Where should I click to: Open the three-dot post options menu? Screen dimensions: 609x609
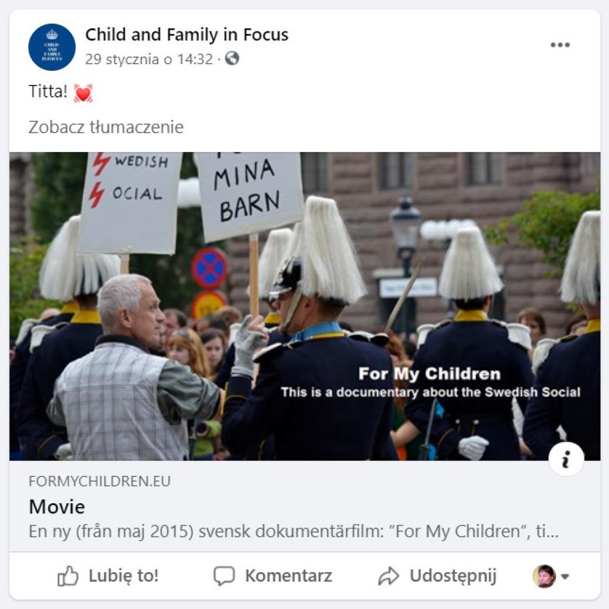tap(560, 45)
